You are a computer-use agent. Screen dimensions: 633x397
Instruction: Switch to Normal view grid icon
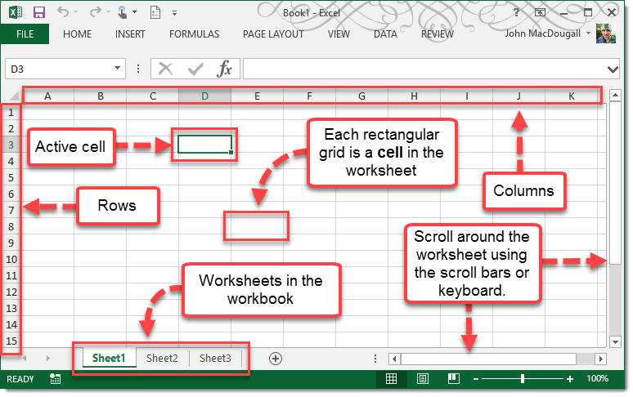tap(391, 378)
